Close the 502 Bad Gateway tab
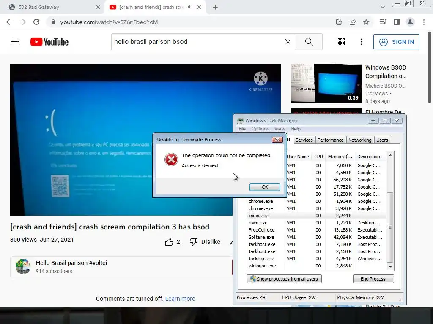Screen dimensions: 433x324 tap(98, 7)
